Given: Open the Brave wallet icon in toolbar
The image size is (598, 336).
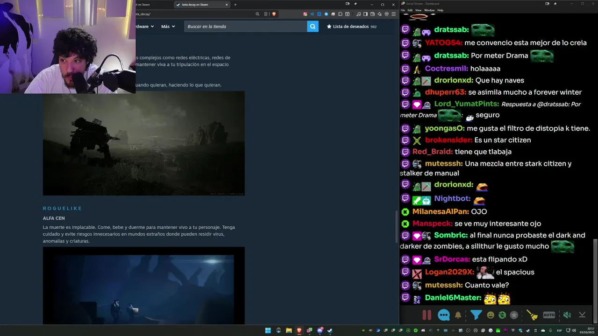Looking at the screenshot, I should tap(373, 14).
